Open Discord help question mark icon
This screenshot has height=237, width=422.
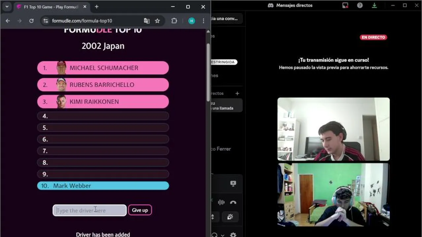[360, 5]
